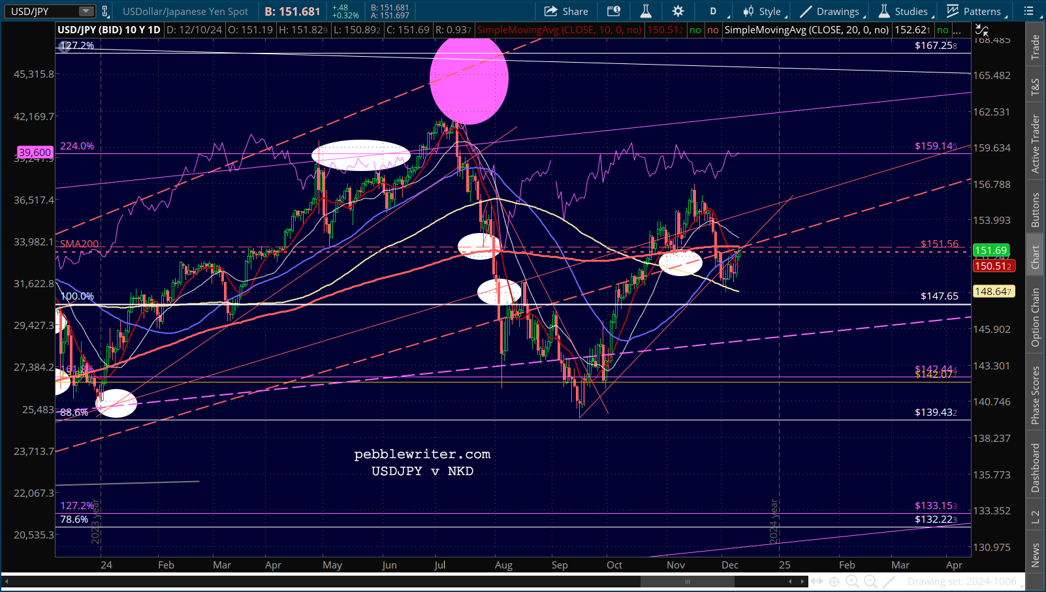The height and width of the screenshot is (592, 1046).
Task: Open the Option Chain side tab
Action: (x=1035, y=317)
